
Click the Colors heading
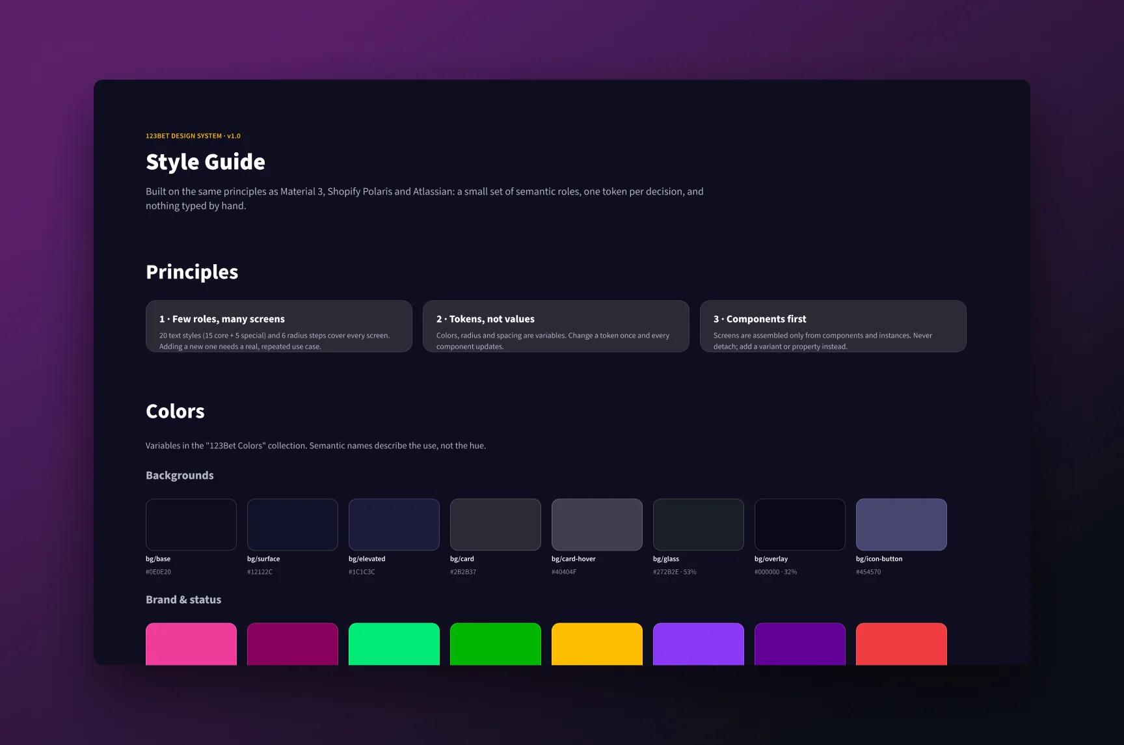(175, 411)
